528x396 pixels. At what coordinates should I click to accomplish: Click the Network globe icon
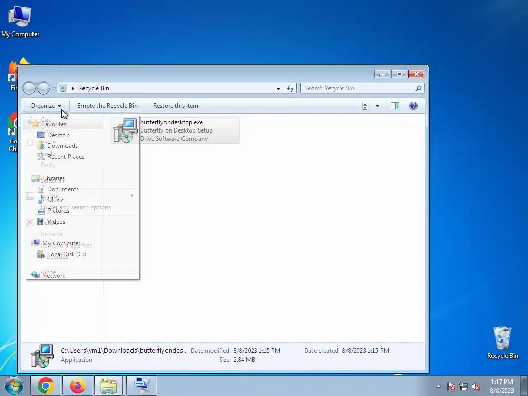(x=36, y=275)
